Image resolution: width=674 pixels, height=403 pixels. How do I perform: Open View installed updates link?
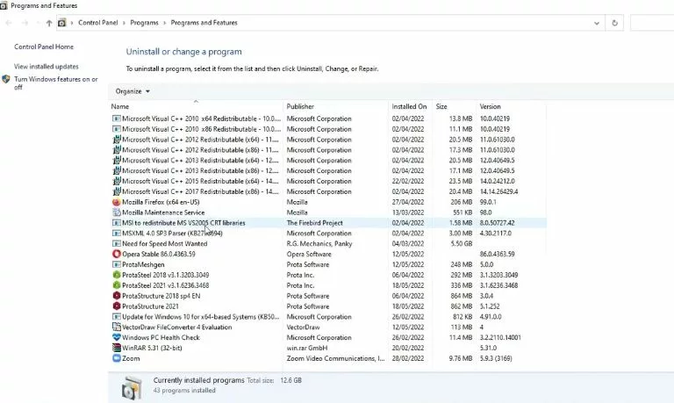(46, 67)
